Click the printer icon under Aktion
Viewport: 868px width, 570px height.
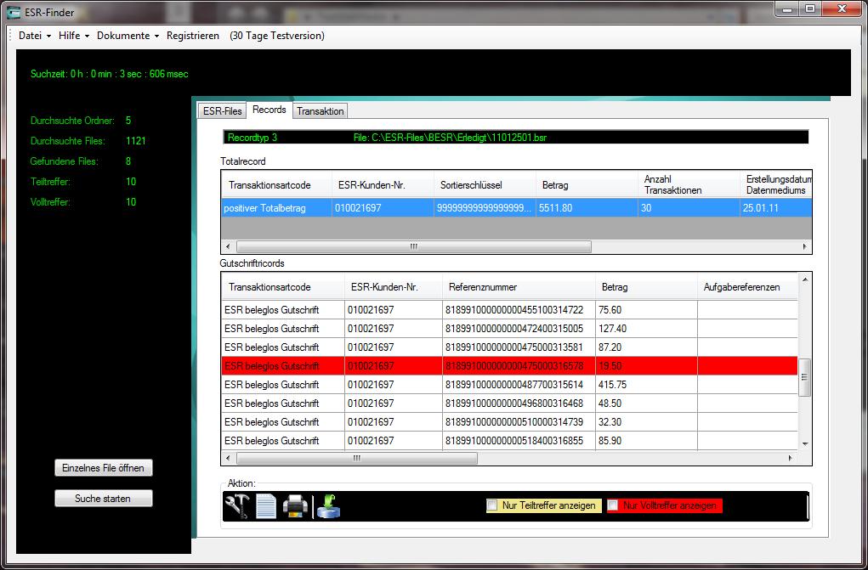coord(295,505)
